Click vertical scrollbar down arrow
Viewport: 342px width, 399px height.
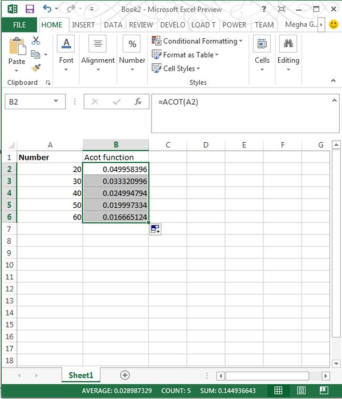(336, 363)
